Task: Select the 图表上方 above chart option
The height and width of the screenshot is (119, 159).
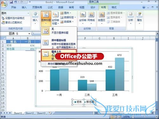Action: (59, 55)
